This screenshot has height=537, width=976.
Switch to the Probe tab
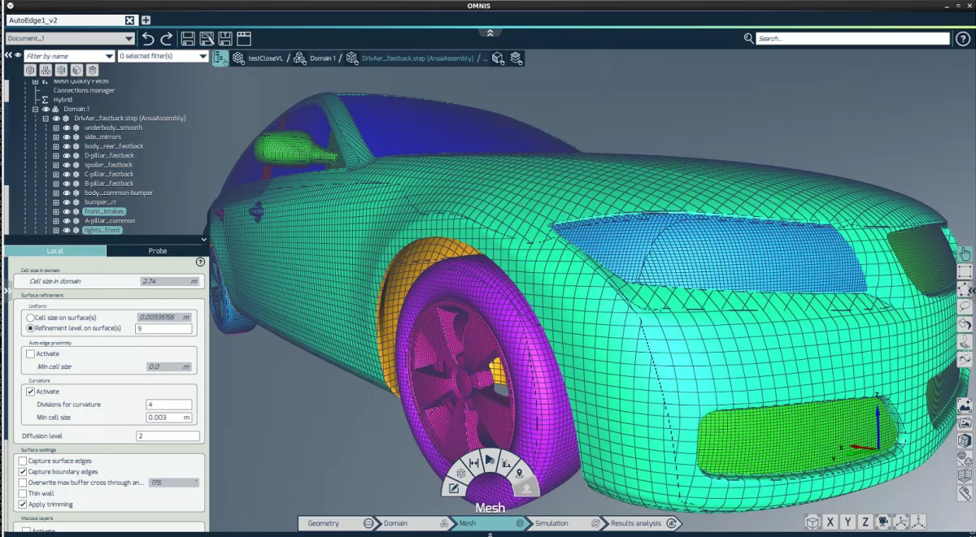click(157, 251)
